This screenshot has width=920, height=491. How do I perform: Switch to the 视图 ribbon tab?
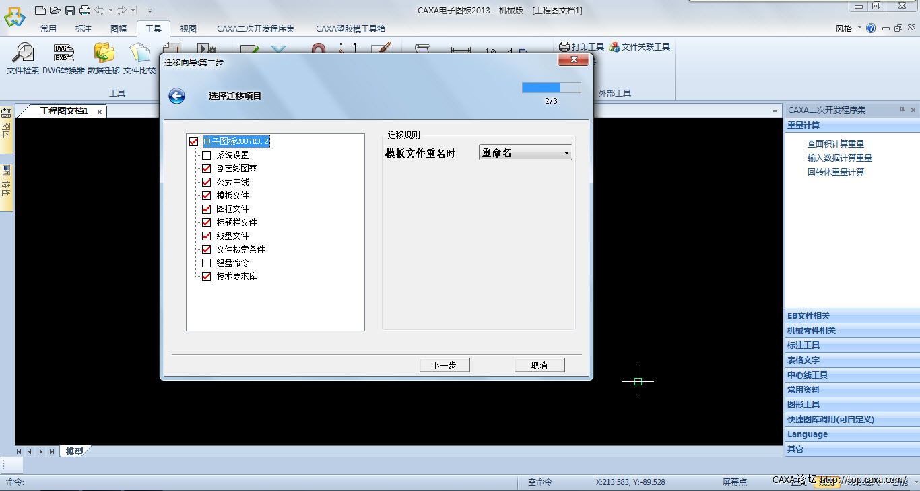point(189,29)
